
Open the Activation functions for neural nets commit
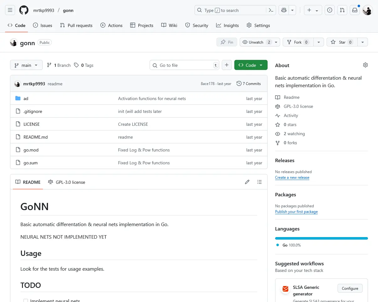point(152,98)
